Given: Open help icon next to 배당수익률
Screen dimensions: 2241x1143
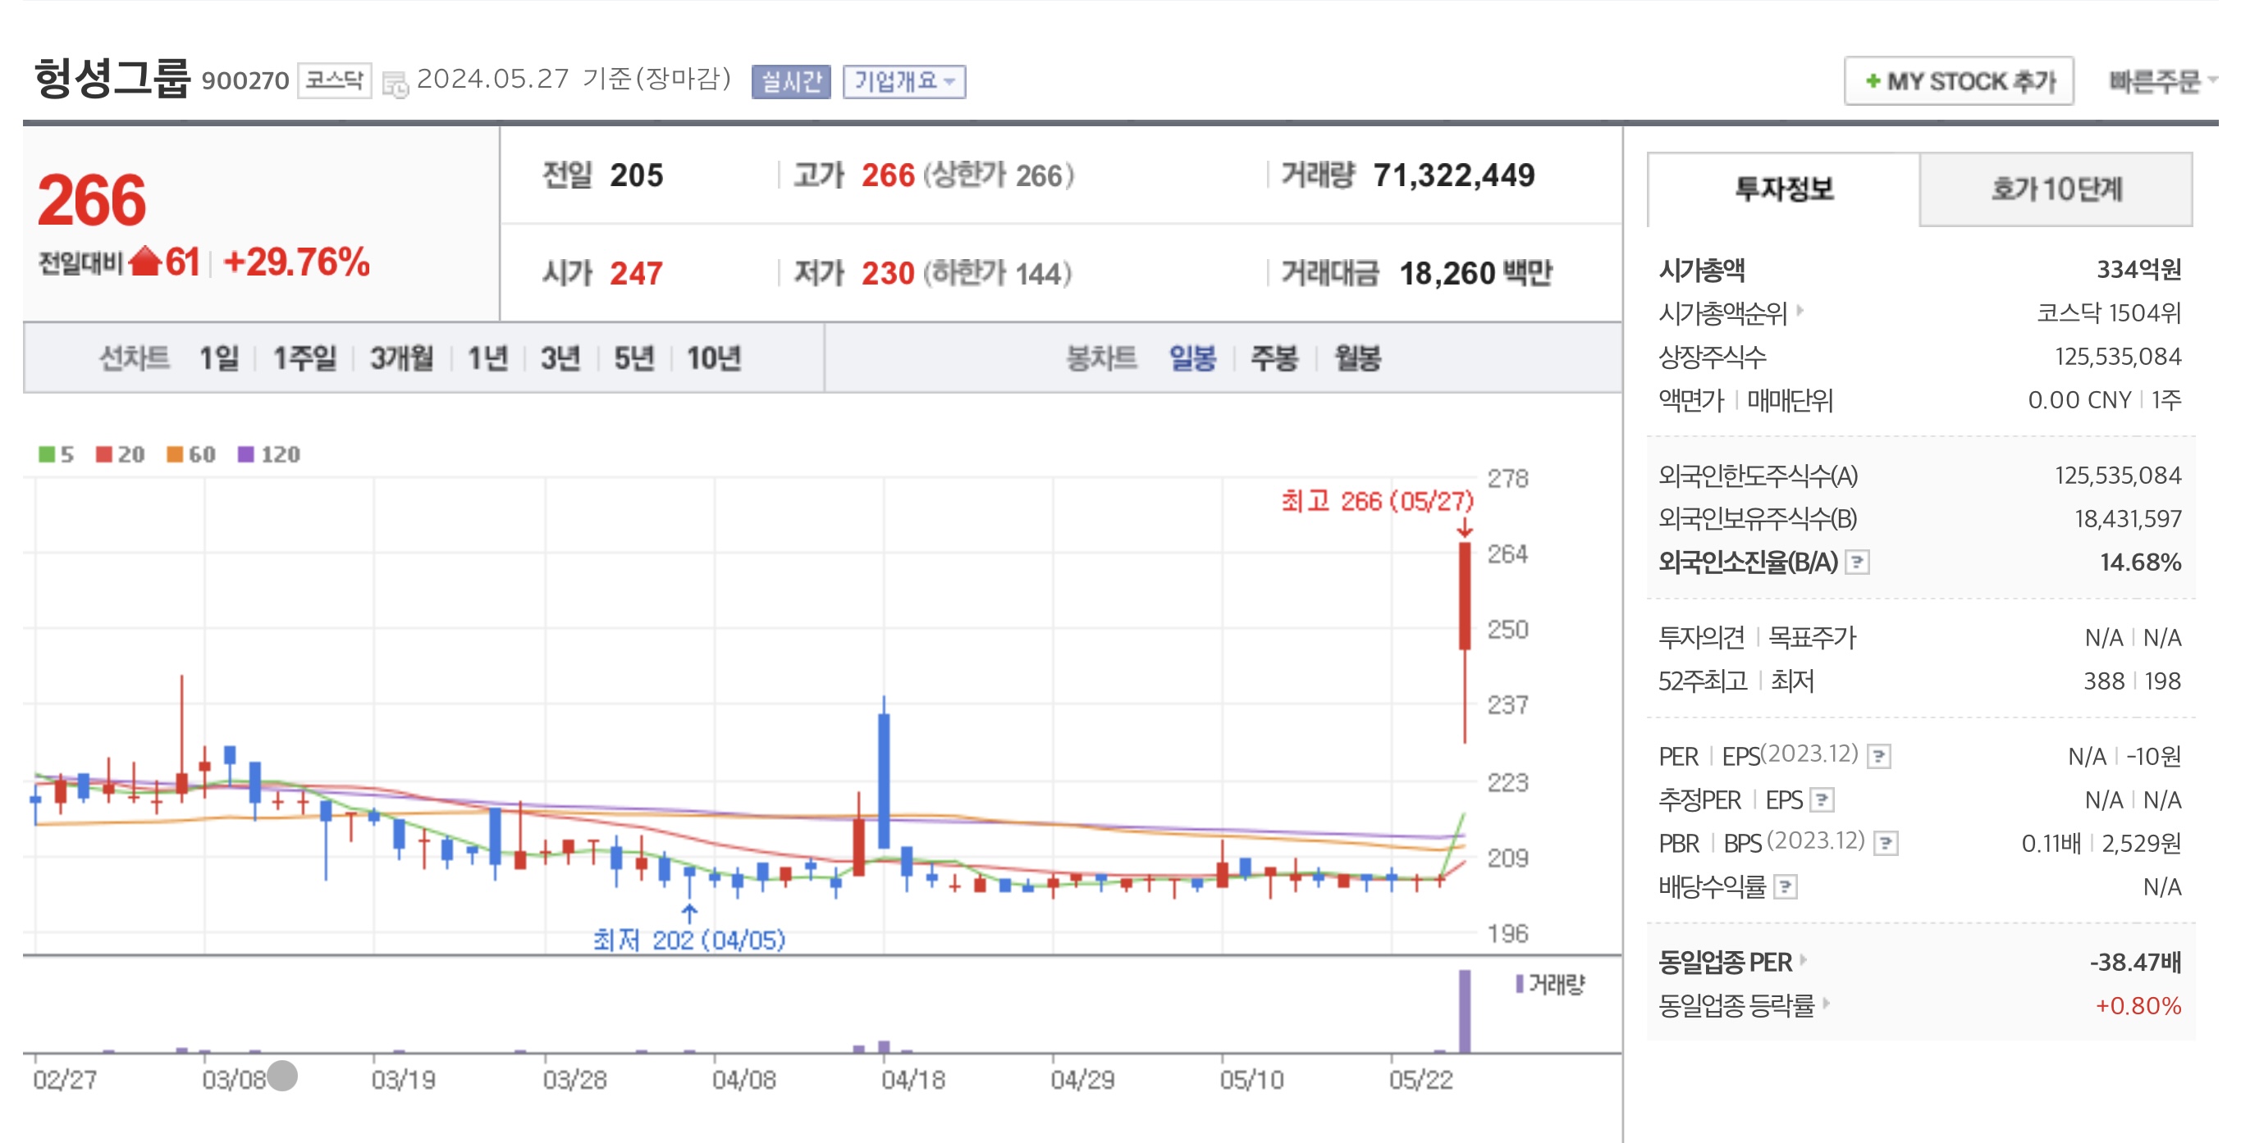Looking at the screenshot, I should (1785, 886).
